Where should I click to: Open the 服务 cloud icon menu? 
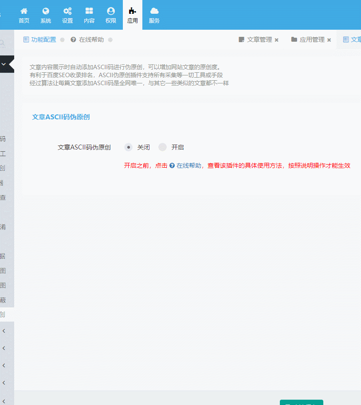pos(154,15)
